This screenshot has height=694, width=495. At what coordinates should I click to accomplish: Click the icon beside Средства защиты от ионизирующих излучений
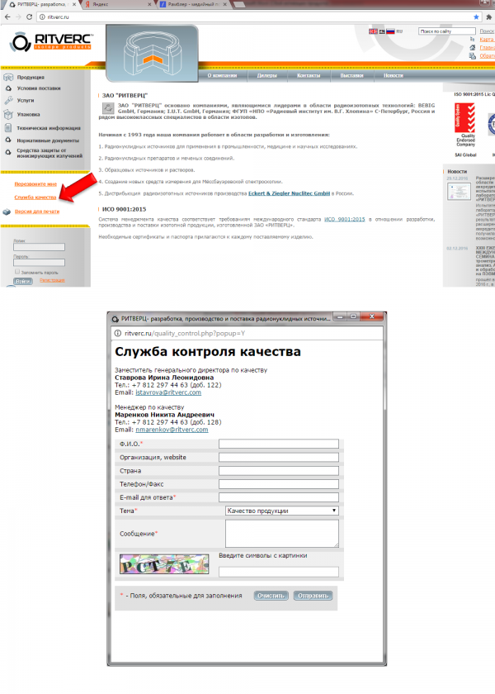click(8, 153)
